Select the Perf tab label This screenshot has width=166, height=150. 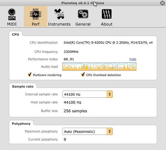[36, 24]
